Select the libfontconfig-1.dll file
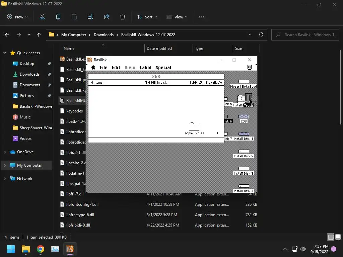This screenshot has height=257, width=343. tap(82, 204)
